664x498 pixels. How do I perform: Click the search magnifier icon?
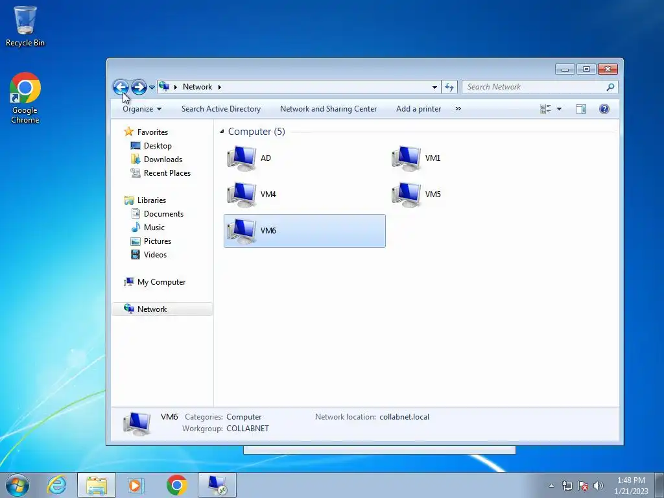click(610, 87)
